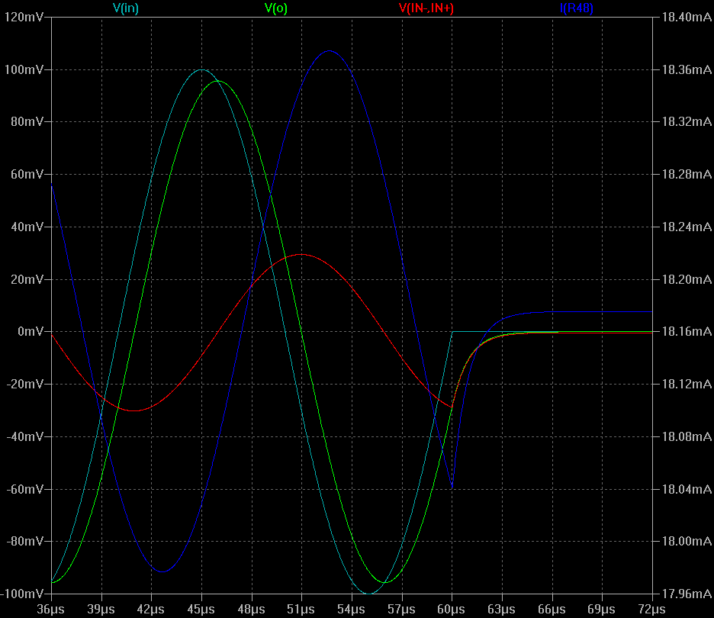Screen dimensions: 714x618
Task: Click the 18.28mA right axis label
Action: coord(687,174)
